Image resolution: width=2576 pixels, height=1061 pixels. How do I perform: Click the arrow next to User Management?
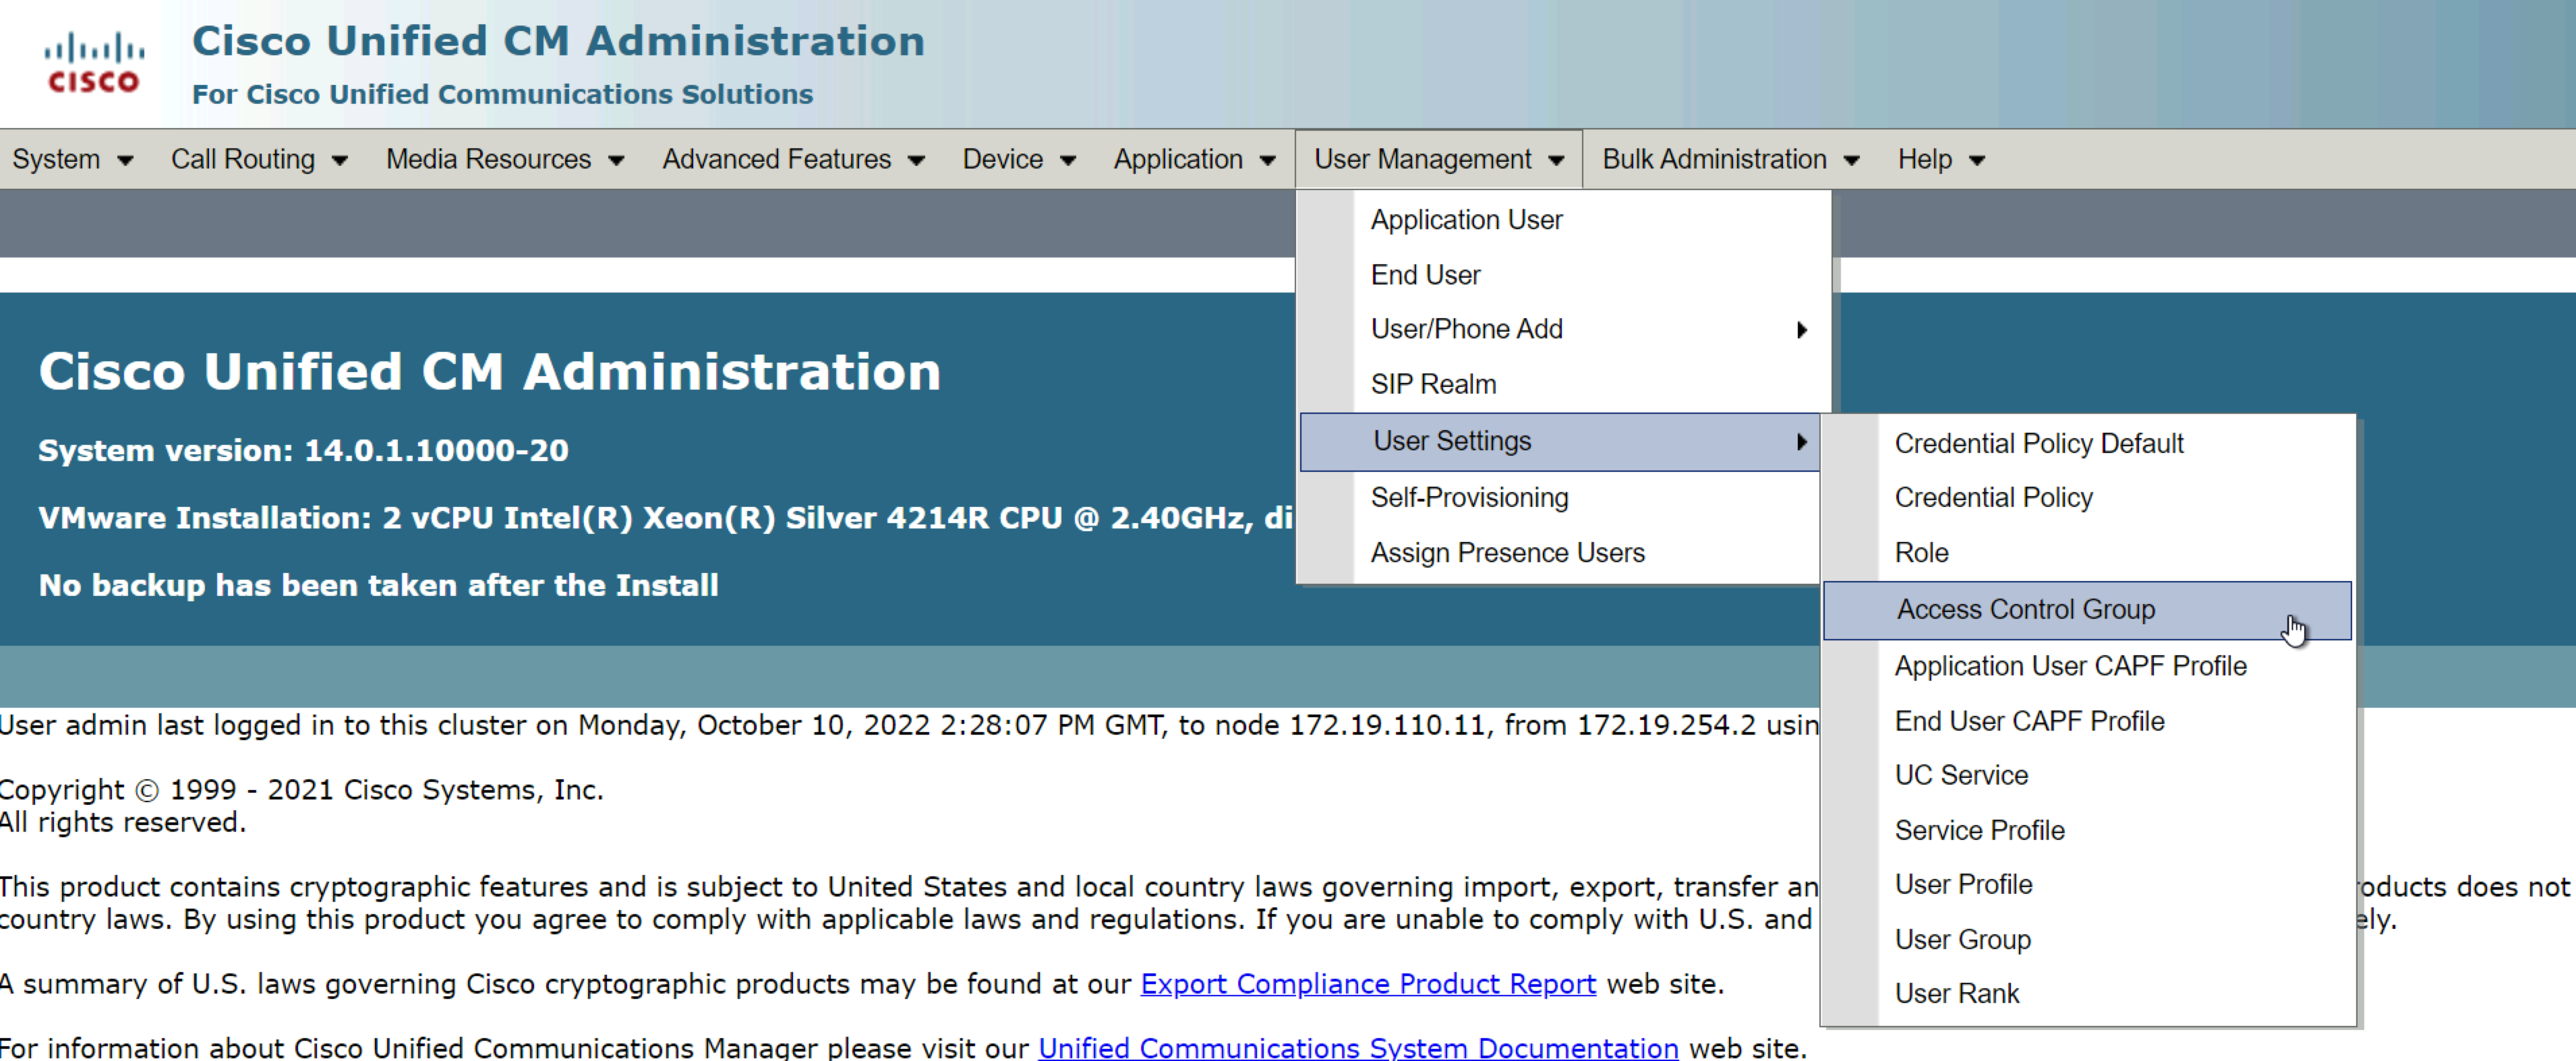point(1556,161)
